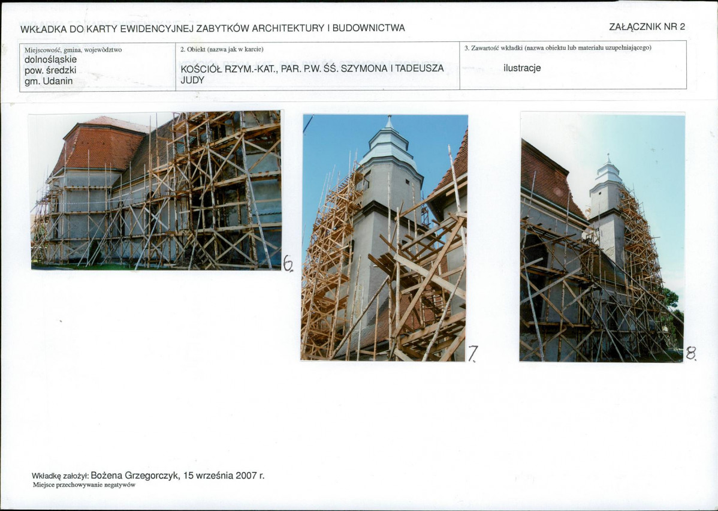Select the 'ilustracje' content value
Image resolution: width=718 pixels, height=511 pixels.
click(x=522, y=68)
